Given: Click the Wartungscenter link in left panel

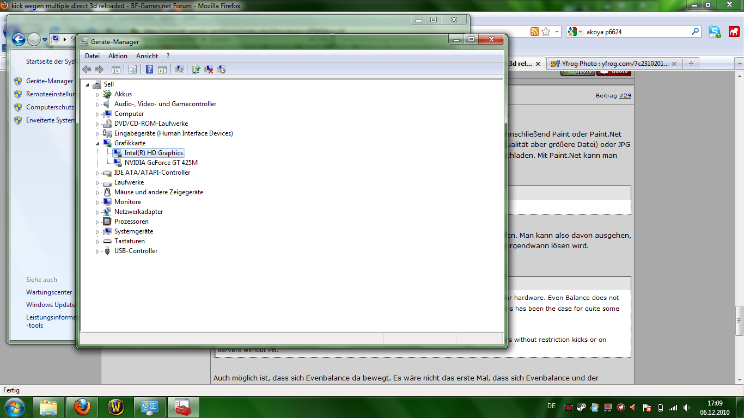Looking at the screenshot, I should coord(49,292).
